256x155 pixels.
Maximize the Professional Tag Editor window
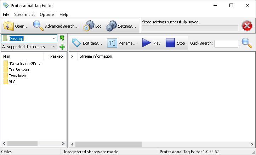tap(231, 5)
